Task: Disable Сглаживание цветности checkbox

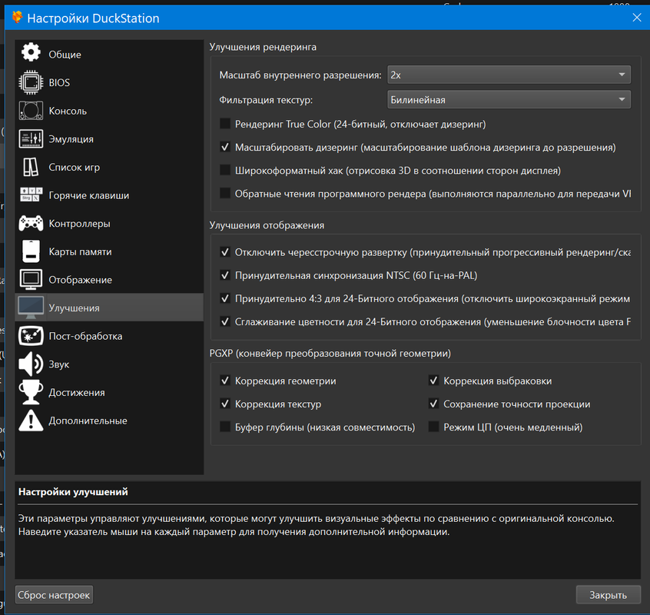Action: pos(225,322)
